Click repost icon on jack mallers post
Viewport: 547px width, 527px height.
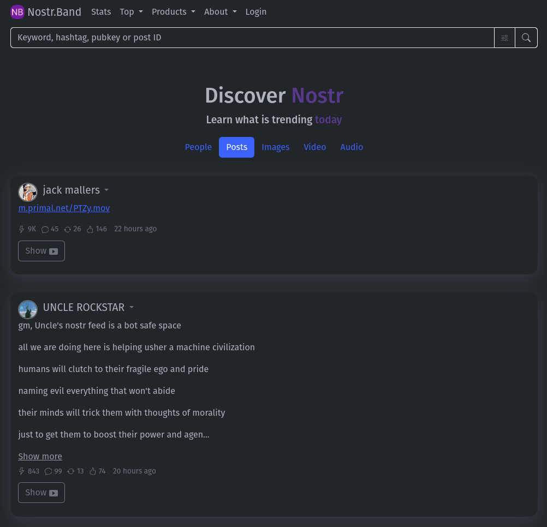(x=67, y=229)
